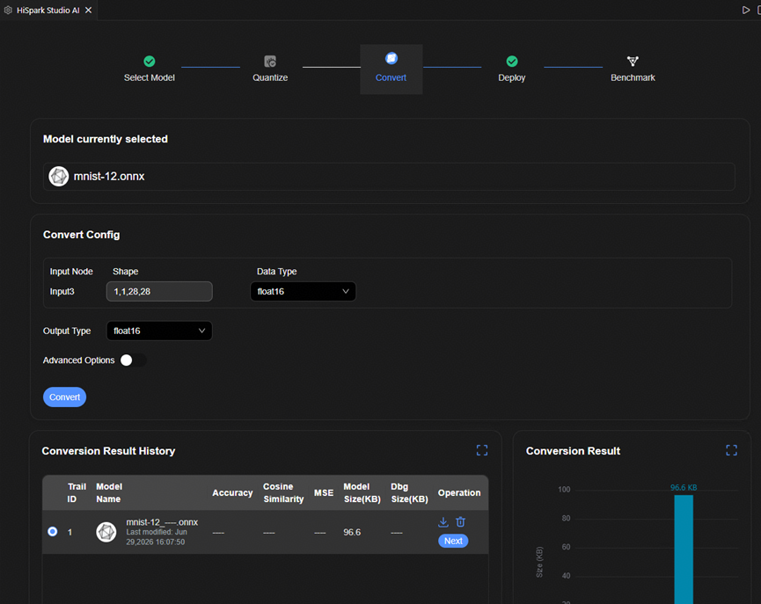Go to the Deploy step
This screenshot has width=761, height=604.
[511, 77]
